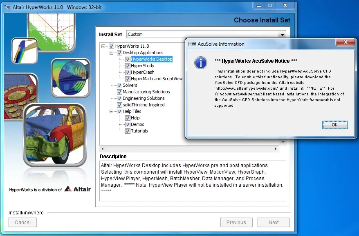Click the installer title bar app icon
Viewport: 359px width, 236px height.
click(x=7, y=7)
